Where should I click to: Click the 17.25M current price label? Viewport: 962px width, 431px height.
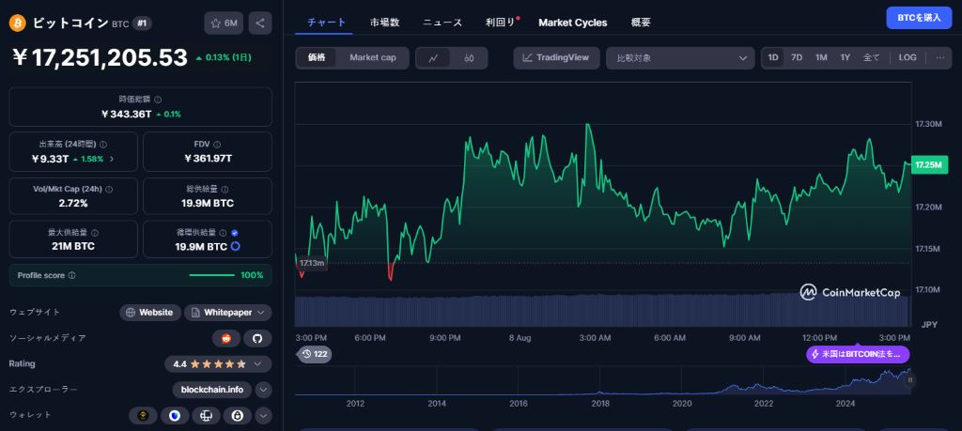click(929, 165)
